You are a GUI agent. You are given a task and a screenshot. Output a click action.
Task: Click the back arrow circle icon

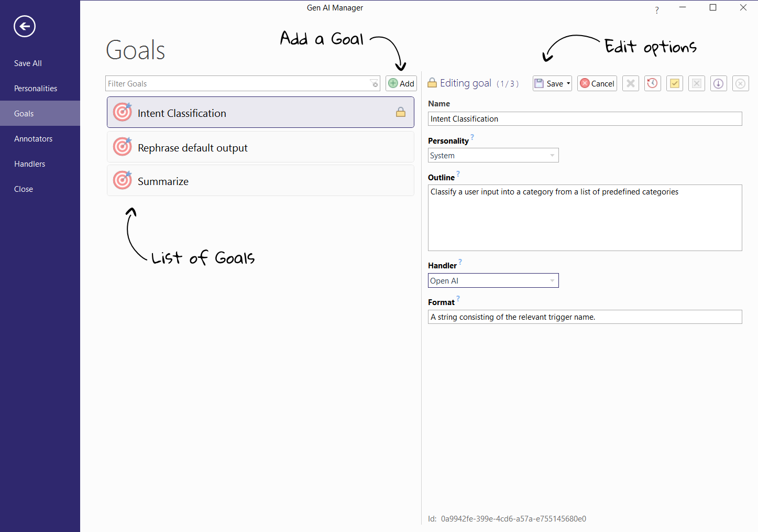(25, 26)
